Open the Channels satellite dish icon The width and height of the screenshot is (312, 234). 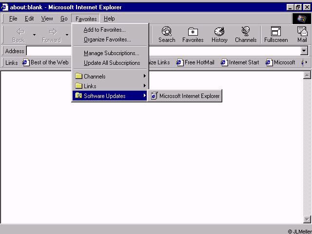(x=246, y=31)
